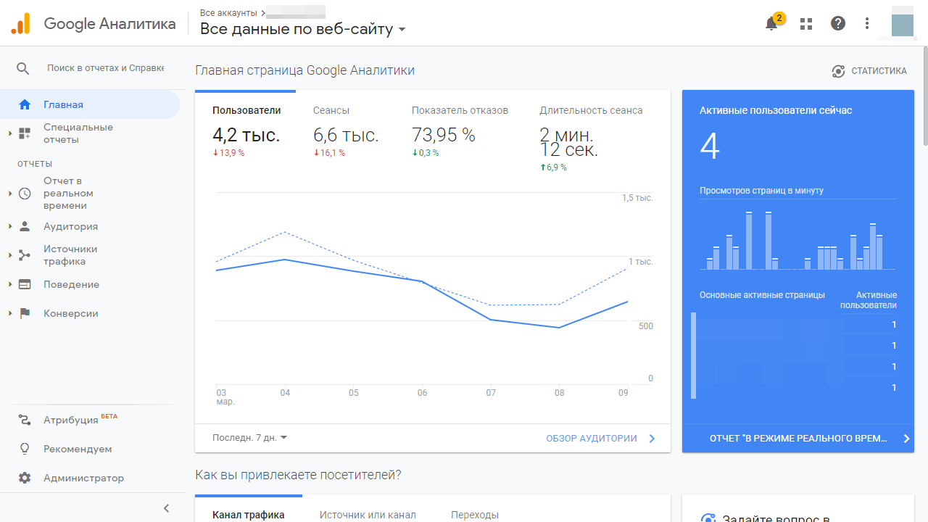Select the Сеансы metric tab
Image resolution: width=928 pixels, height=522 pixels.
point(331,111)
